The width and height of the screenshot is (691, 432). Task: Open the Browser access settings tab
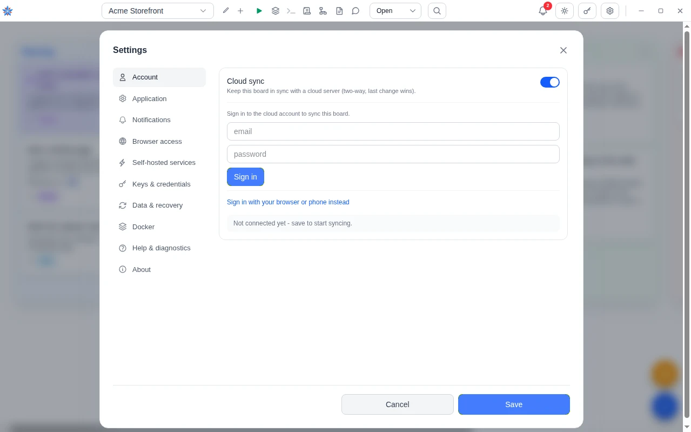coord(159,141)
